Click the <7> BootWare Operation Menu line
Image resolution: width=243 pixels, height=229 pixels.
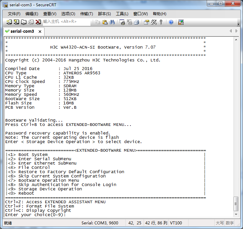click(x=44, y=180)
